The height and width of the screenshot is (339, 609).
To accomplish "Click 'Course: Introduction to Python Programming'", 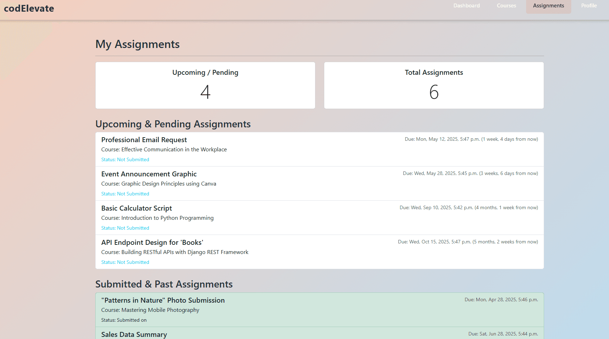I will pos(157,218).
